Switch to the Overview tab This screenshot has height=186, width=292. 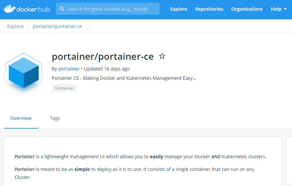click(x=21, y=118)
